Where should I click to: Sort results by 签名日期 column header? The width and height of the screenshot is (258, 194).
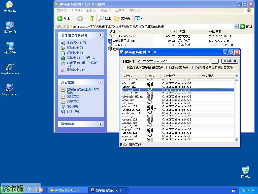[216, 76]
